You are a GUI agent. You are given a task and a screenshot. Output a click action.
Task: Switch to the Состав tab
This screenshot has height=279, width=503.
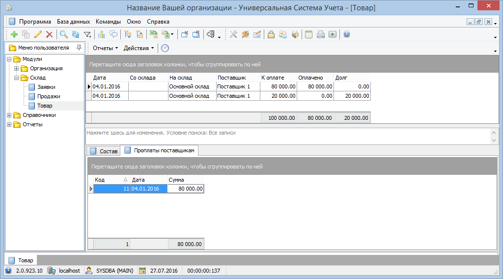[103, 151]
